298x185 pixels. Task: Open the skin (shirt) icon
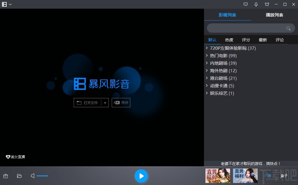[267, 4]
